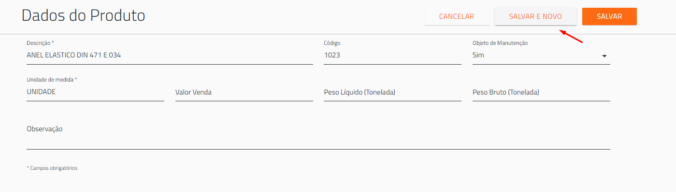Choose SALVAR E NOVO to save and add another
The height and width of the screenshot is (192, 676).
(x=535, y=16)
